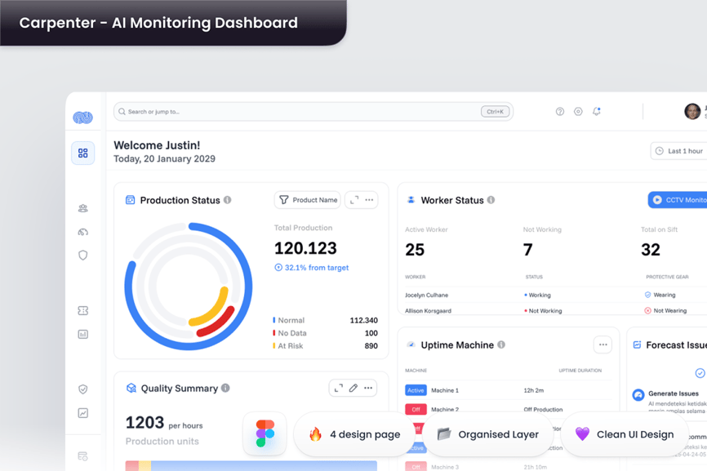Image resolution: width=707 pixels, height=471 pixels.
Task: Click the edit pencil icon in Quality Summary
Action: 353,388
